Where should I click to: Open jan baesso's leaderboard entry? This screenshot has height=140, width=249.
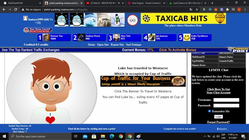pyautogui.click(x=160, y=38)
